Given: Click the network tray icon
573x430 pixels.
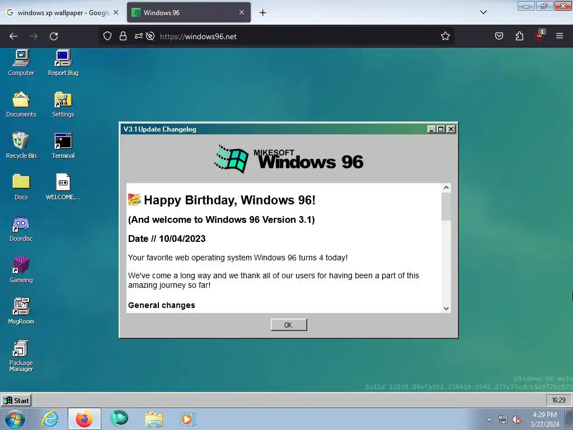Looking at the screenshot, I should click(503, 420).
